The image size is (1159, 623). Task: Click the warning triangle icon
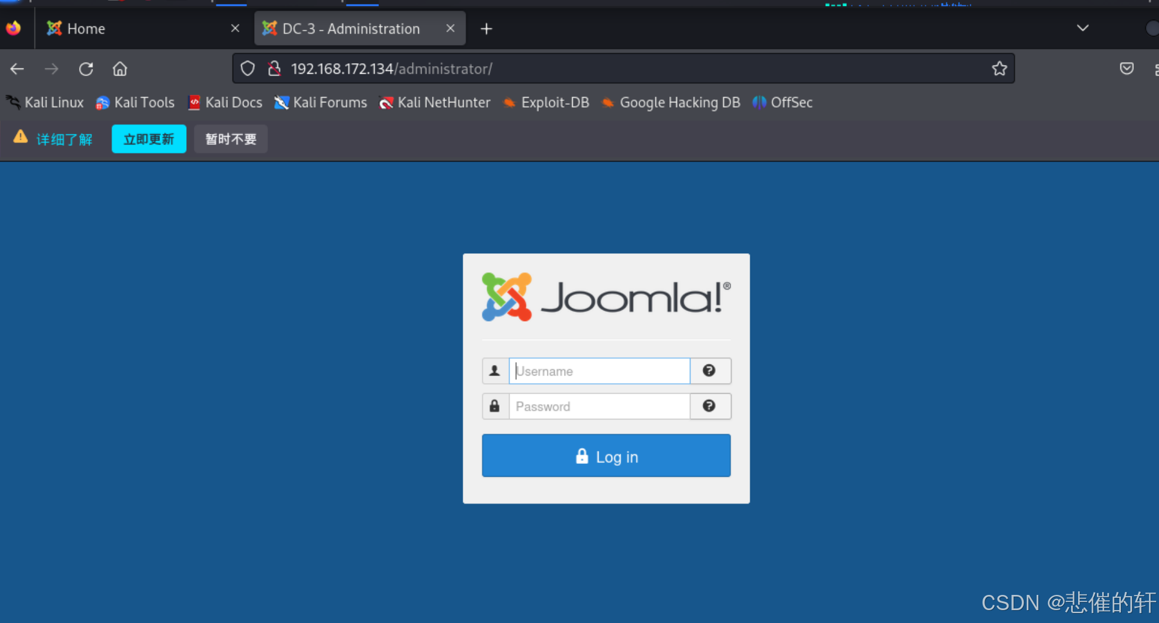pyautogui.click(x=20, y=136)
